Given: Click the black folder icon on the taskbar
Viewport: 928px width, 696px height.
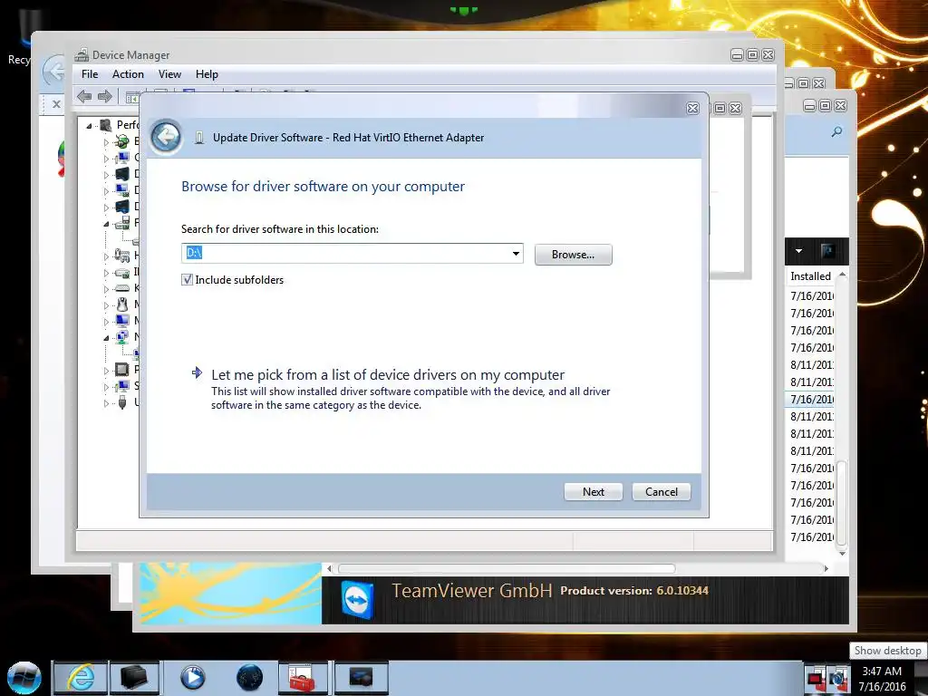Looking at the screenshot, I should point(134,677).
